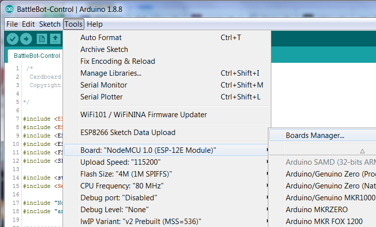The height and width of the screenshot is (227, 376).
Task: Open the Edit menu
Action: tap(28, 24)
